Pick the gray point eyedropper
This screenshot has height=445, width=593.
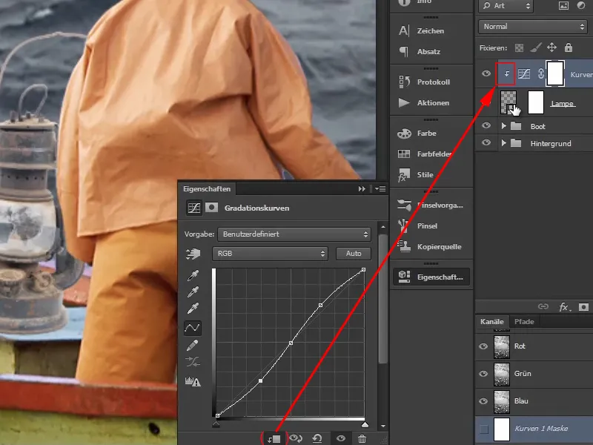coord(193,291)
